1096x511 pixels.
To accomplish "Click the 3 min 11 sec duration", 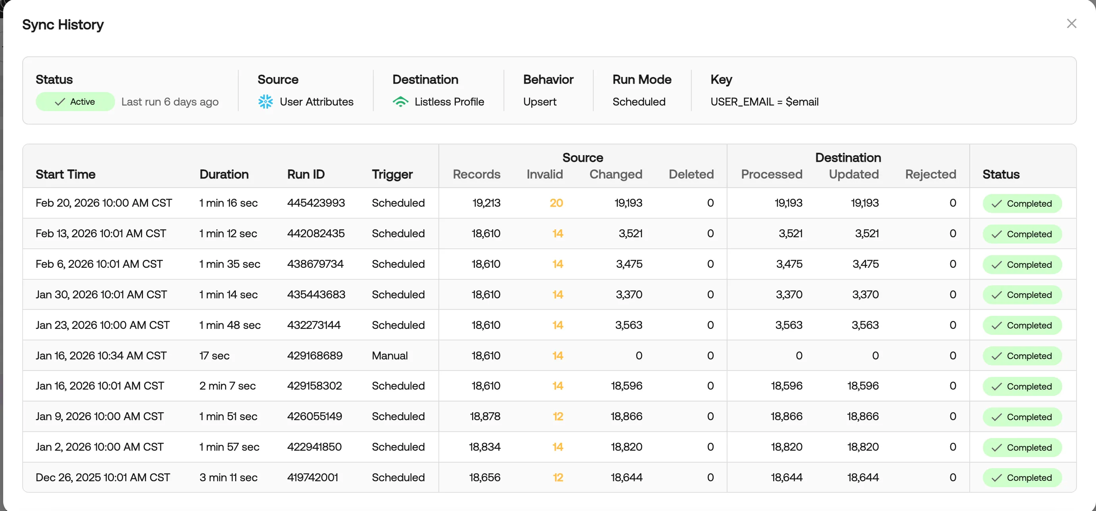I will [x=228, y=477].
